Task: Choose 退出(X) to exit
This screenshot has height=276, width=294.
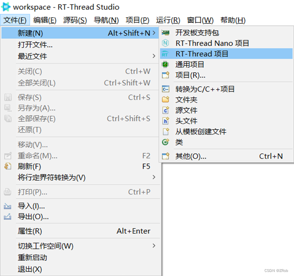Action: 80,269
